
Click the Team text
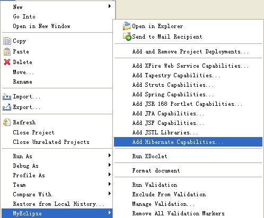(x=20, y=185)
